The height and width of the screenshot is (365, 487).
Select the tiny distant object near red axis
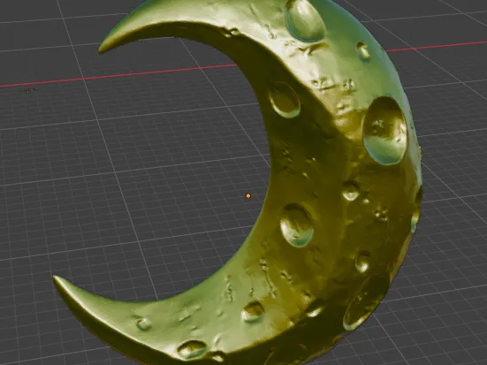click(x=30, y=90)
